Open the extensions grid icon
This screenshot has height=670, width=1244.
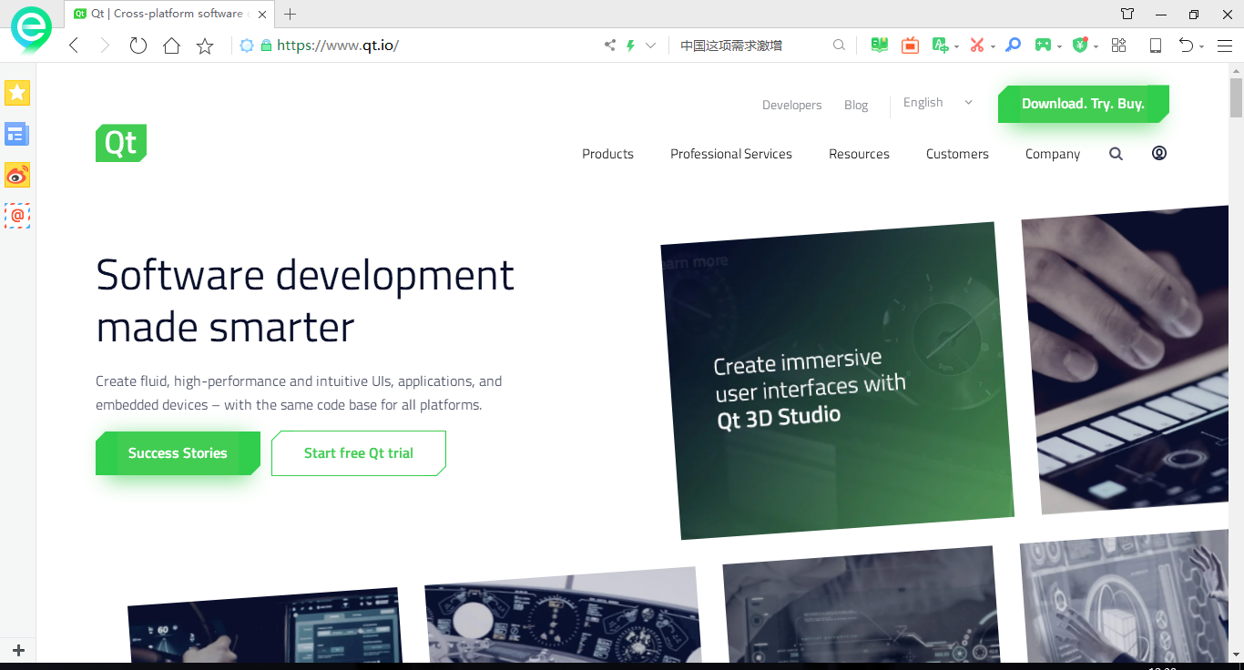pyautogui.click(x=1119, y=46)
